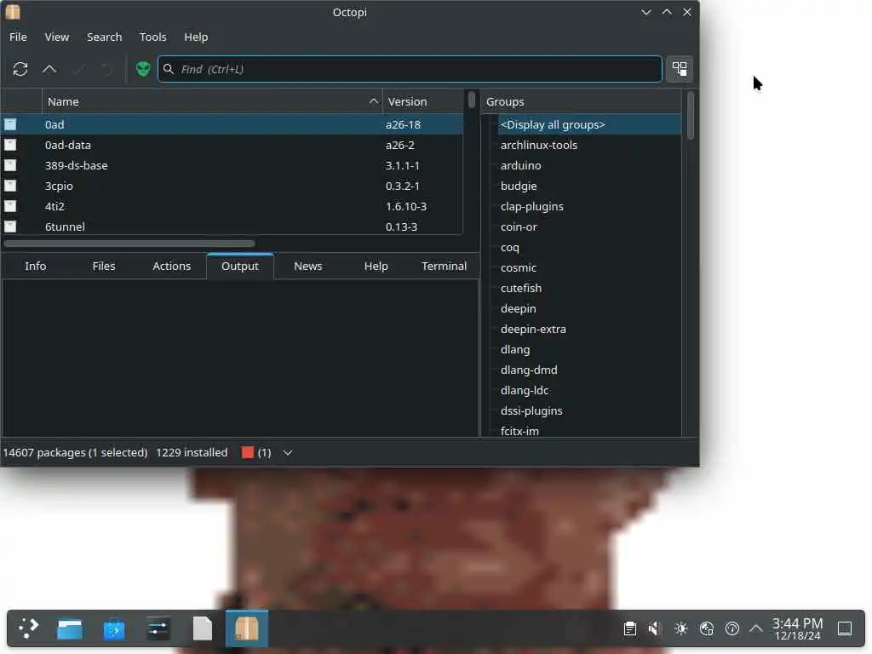The height and width of the screenshot is (654, 872).
Task: Click the Octopi taskbar entry
Action: [x=246, y=628]
